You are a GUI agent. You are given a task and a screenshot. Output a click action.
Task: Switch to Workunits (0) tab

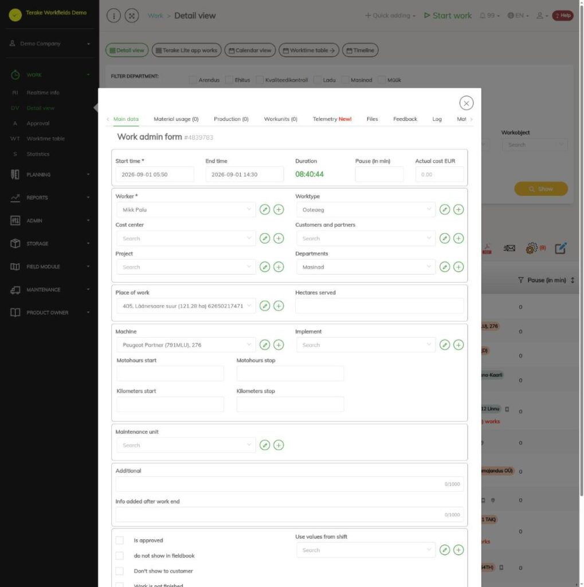pyautogui.click(x=280, y=119)
